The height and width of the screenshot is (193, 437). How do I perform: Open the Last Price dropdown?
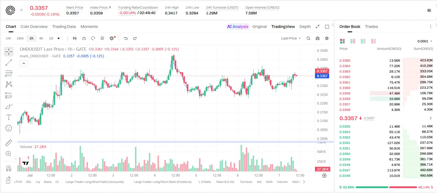[291, 38]
